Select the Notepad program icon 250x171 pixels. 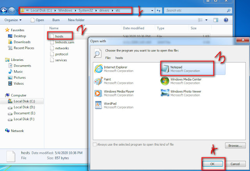tap(165, 69)
